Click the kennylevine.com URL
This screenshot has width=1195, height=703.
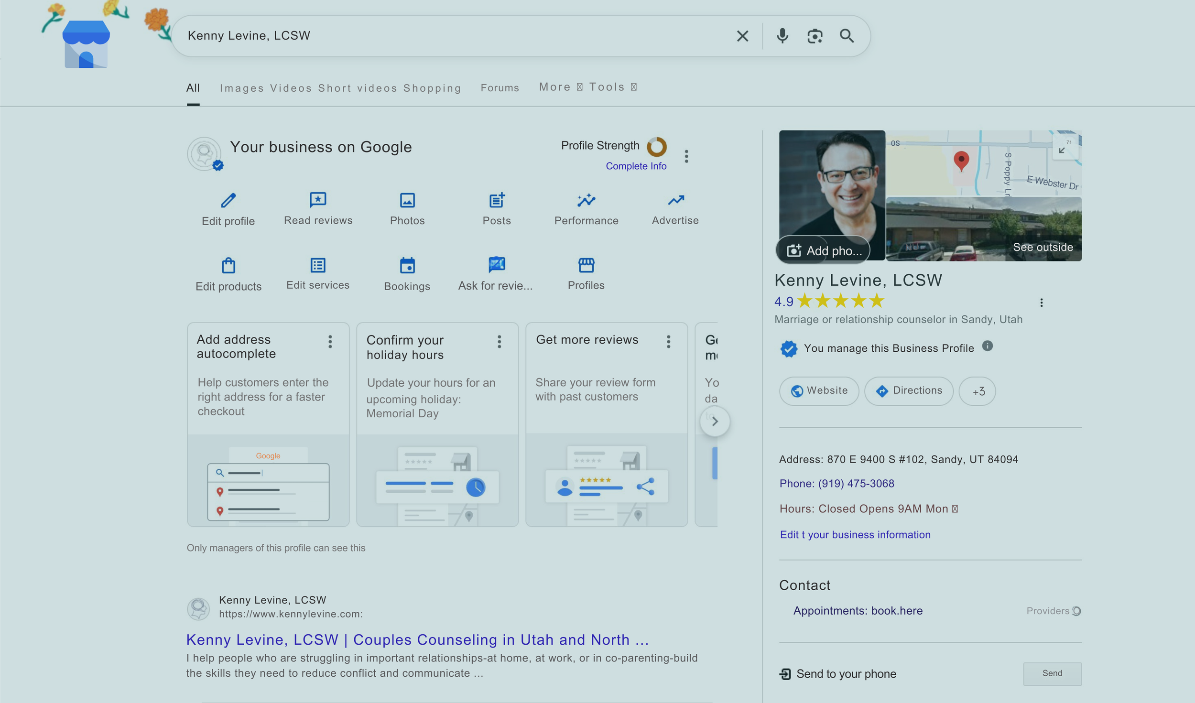(x=291, y=614)
